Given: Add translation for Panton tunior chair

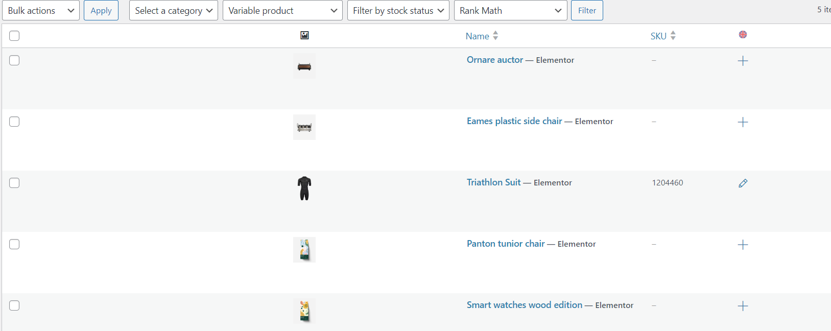Looking at the screenshot, I should (743, 245).
